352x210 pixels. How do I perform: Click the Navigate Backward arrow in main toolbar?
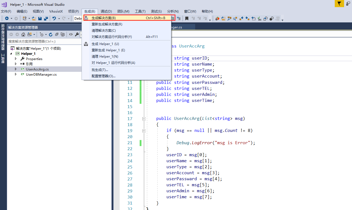(x=7, y=18)
